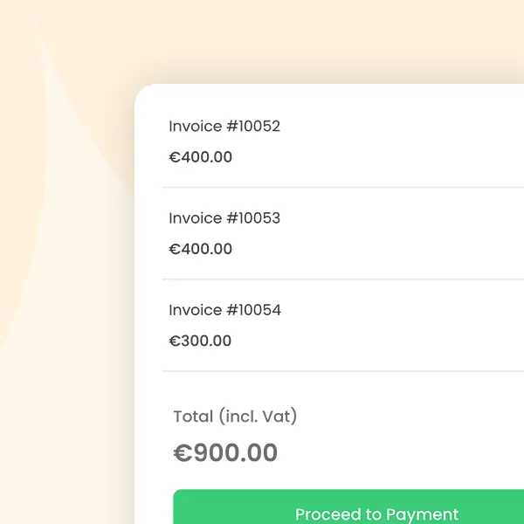The image size is (524, 524).
Task: Click the #10054 number in the third invoice
Action: point(253,310)
